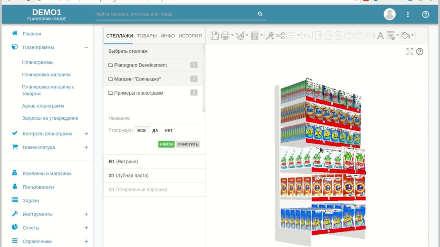Open Задачи section in sidebar
This screenshot has height=247, width=440.
[31, 201]
